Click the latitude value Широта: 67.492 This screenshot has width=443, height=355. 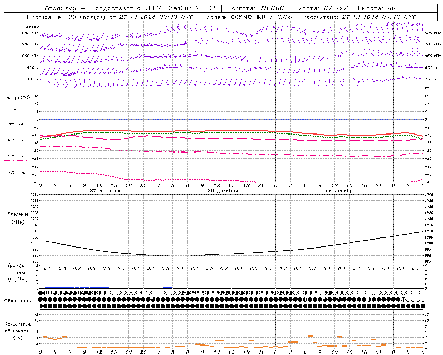pos(321,8)
